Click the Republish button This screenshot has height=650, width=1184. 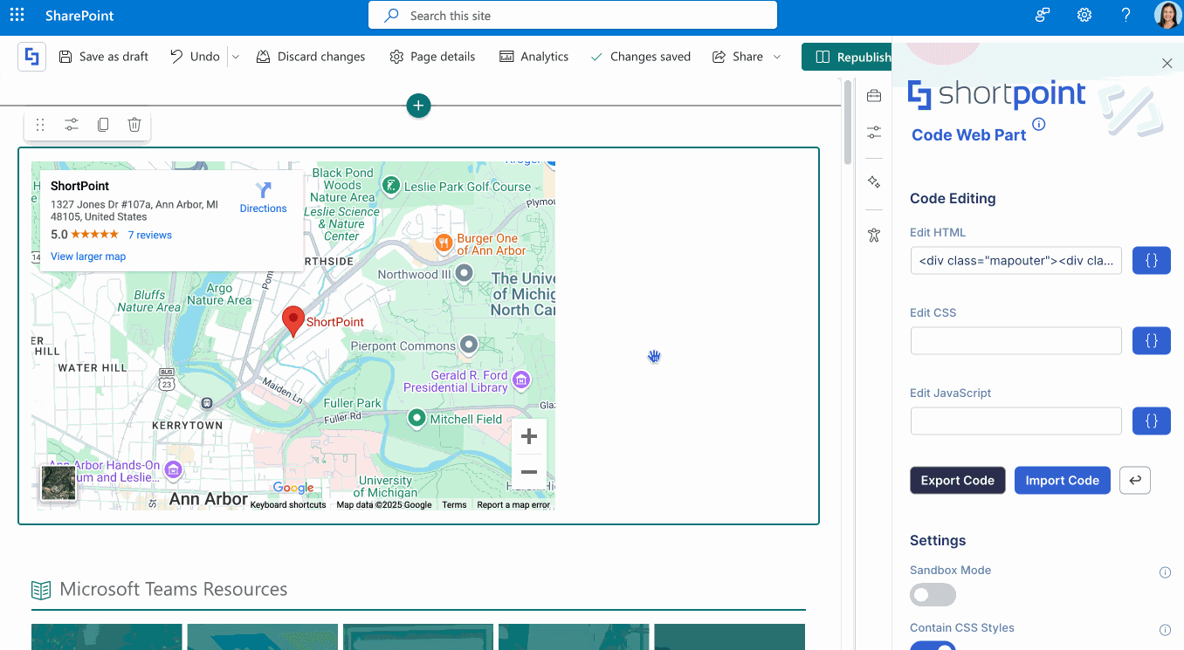(847, 57)
